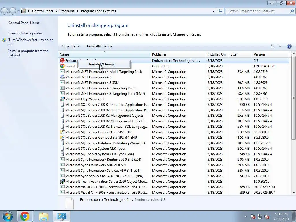Open Install a program from the network
The height and width of the screenshot is (222, 296).
click(x=28, y=53)
